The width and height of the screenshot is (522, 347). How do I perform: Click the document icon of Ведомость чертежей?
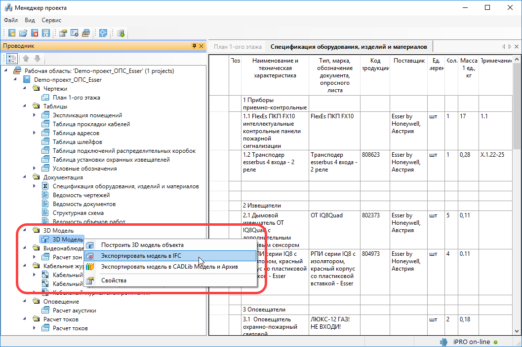click(x=45, y=195)
